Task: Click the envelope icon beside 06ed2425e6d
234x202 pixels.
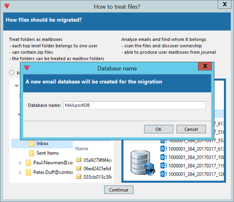Action: [79, 168]
